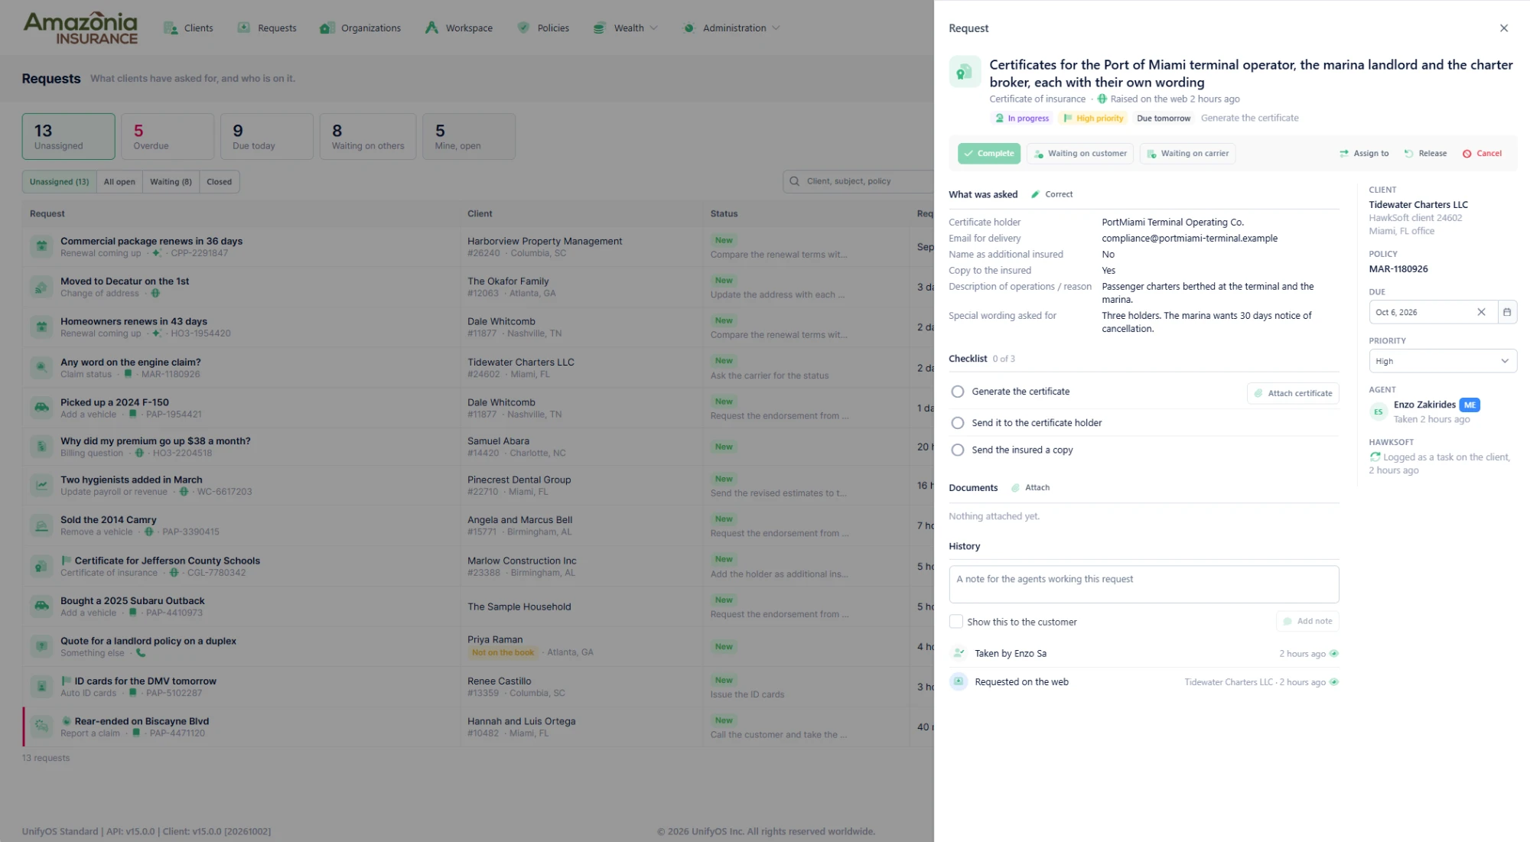1530x842 pixels.
Task: Click the ES agent avatar
Action: [x=1378, y=411]
